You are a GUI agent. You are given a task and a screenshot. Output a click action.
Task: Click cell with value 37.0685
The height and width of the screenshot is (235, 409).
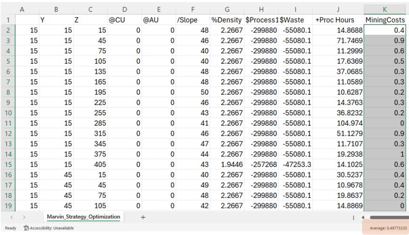point(338,72)
